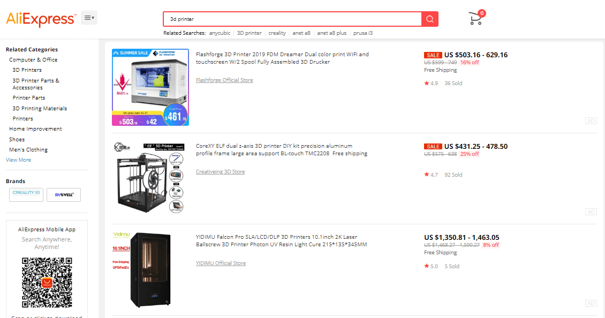Open the Flashforge Dreamer product thumbnail
Screen dimensions: 605x318
(x=150, y=87)
